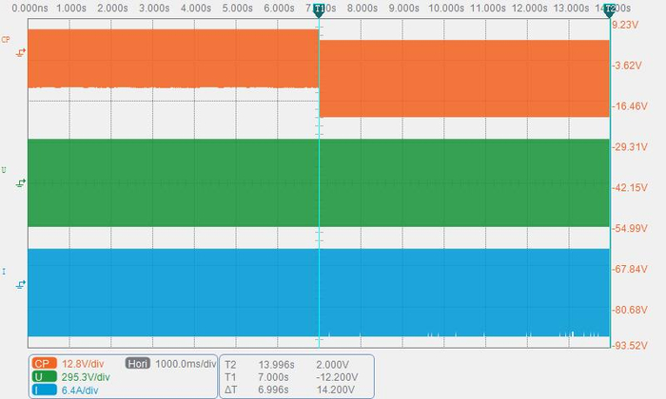Toggle the orange CP channel badge in legend
This screenshot has width=666, height=399.
pos(44,364)
